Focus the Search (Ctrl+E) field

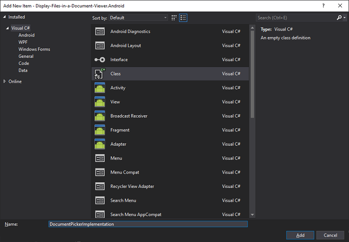296,18
